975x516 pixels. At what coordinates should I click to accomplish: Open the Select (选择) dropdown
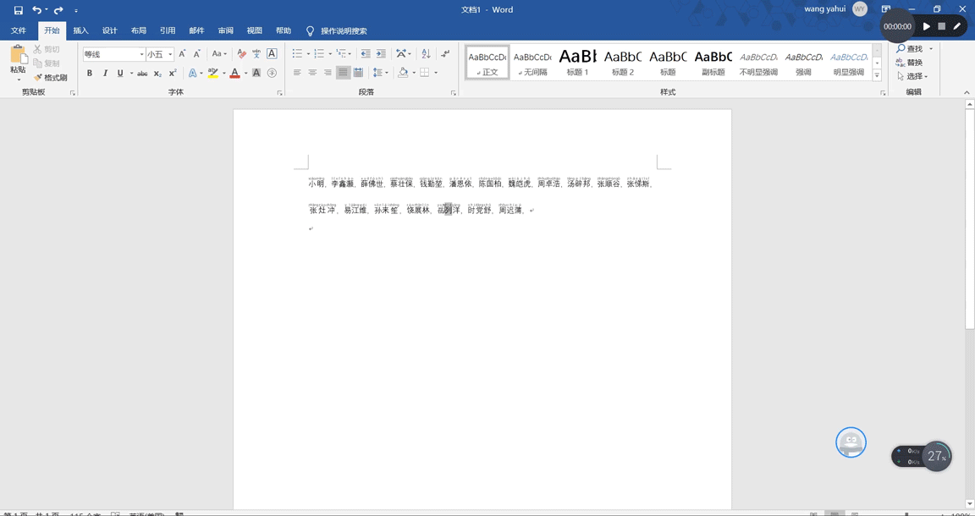[912, 76]
